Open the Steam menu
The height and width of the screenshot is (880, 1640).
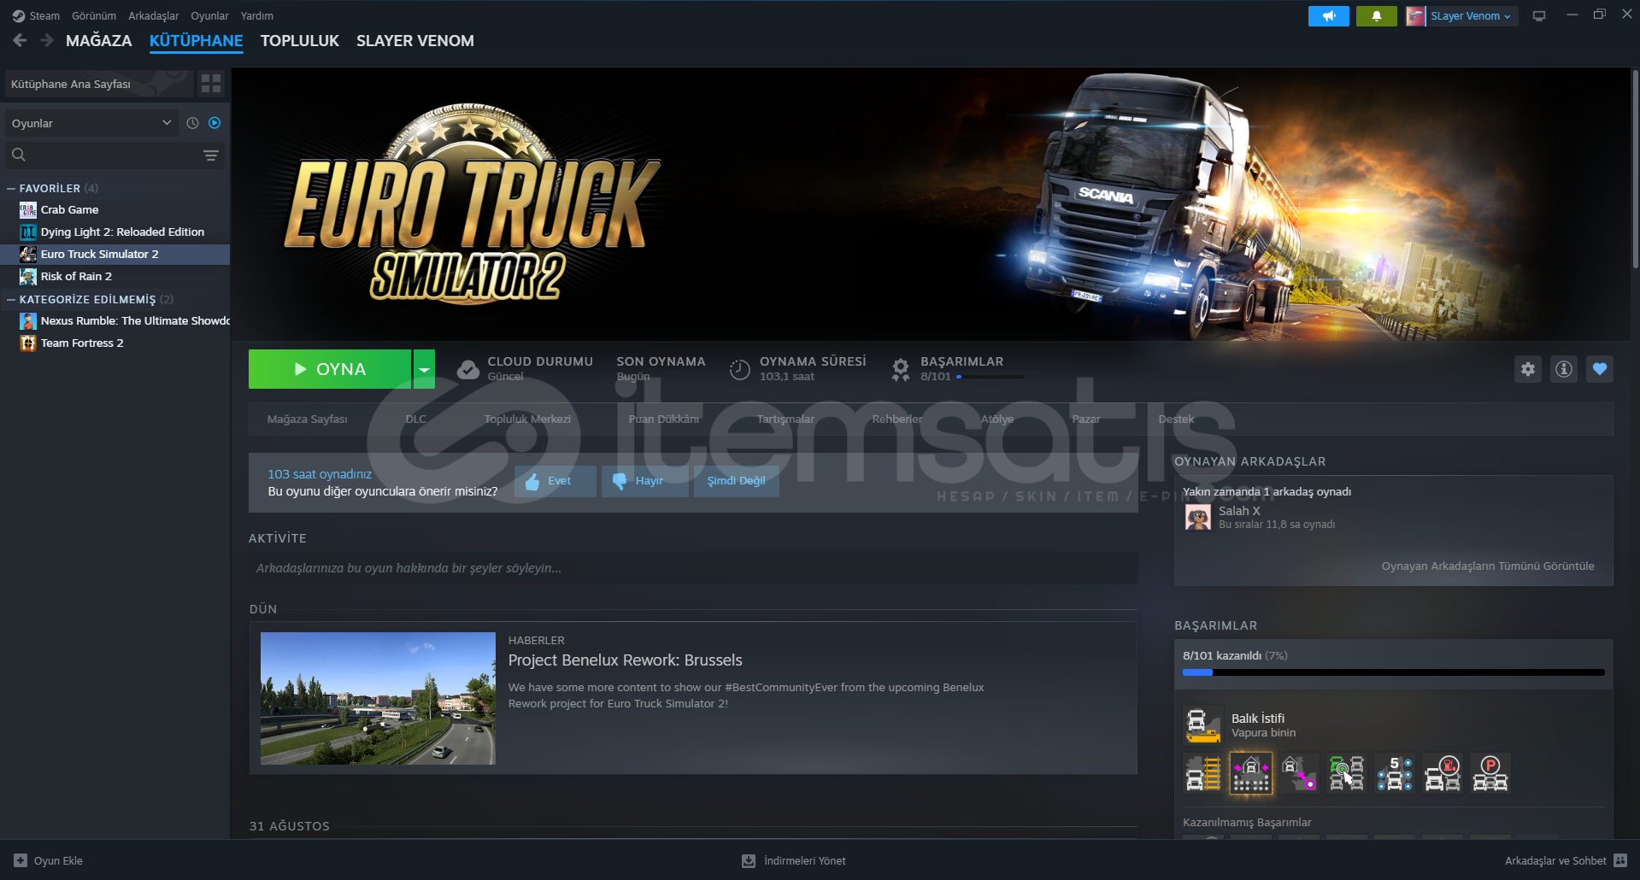44,15
